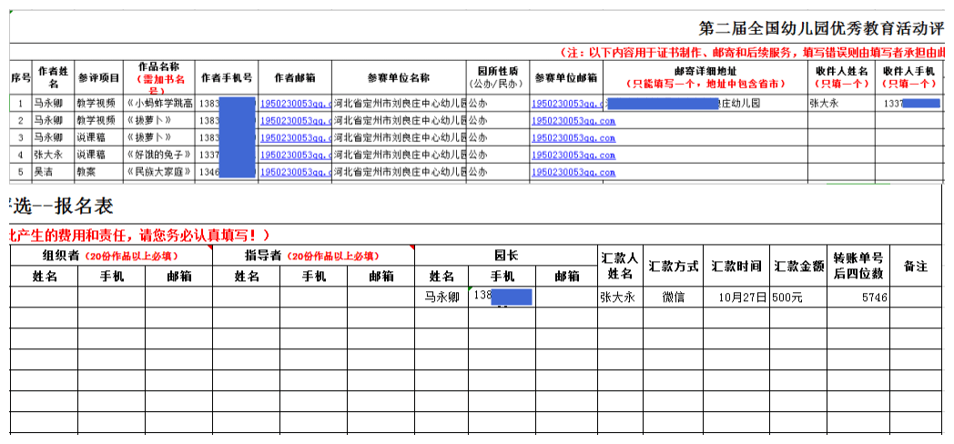Select the 参赛单位邮箱 header cell
Image resolution: width=954 pixels, height=444 pixels.
(x=566, y=77)
